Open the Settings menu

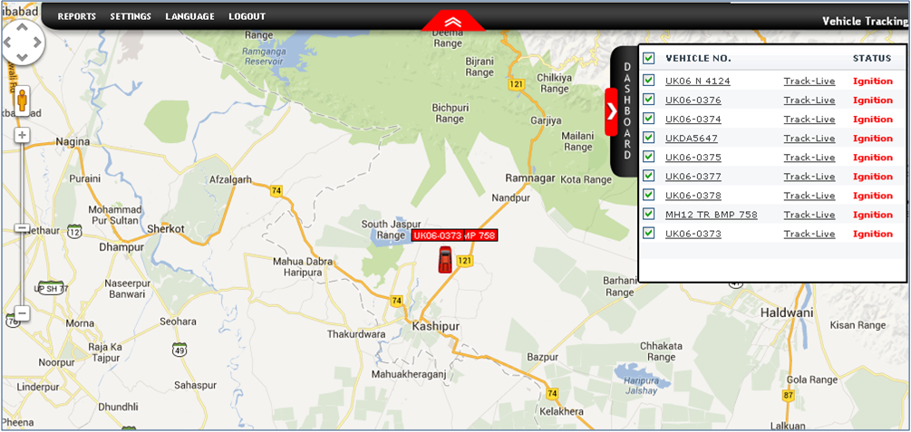[131, 16]
